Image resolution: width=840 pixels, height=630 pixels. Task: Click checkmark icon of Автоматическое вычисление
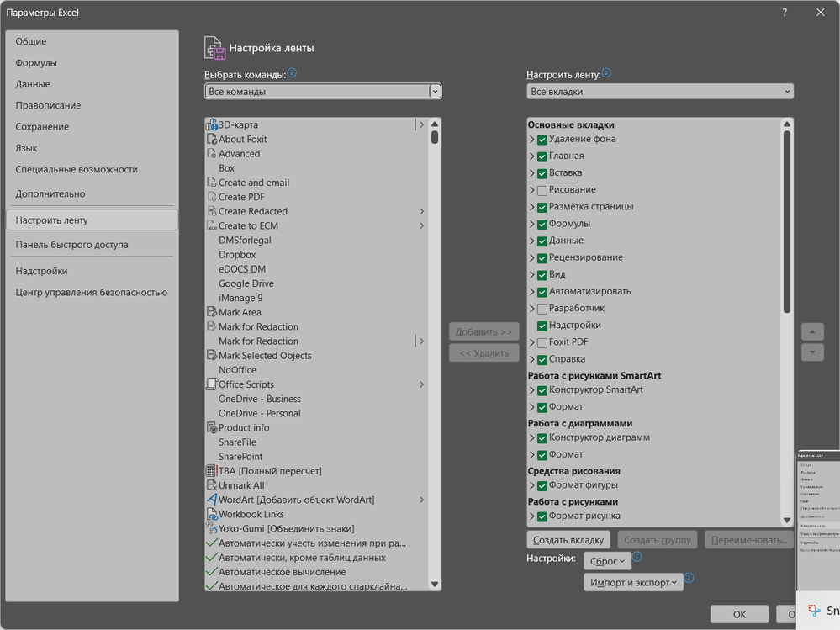tap(212, 572)
